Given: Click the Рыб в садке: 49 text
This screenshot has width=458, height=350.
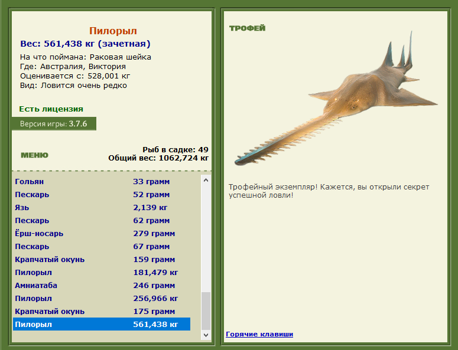Looking at the screenshot, I should click(176, 150).
